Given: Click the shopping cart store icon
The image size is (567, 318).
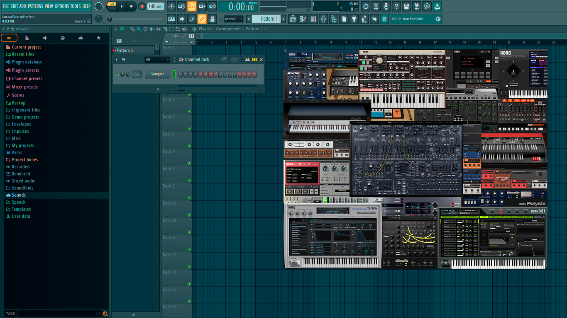Looking at the screenshot, I should pyautogui.click(x=384, y=19).
